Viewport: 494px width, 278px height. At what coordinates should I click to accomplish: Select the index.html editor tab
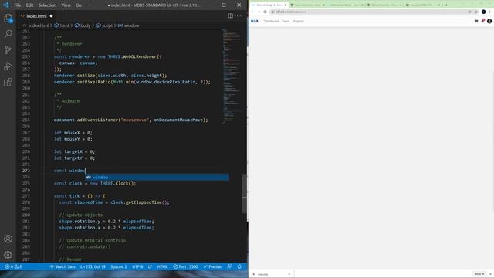pos(36,15)
